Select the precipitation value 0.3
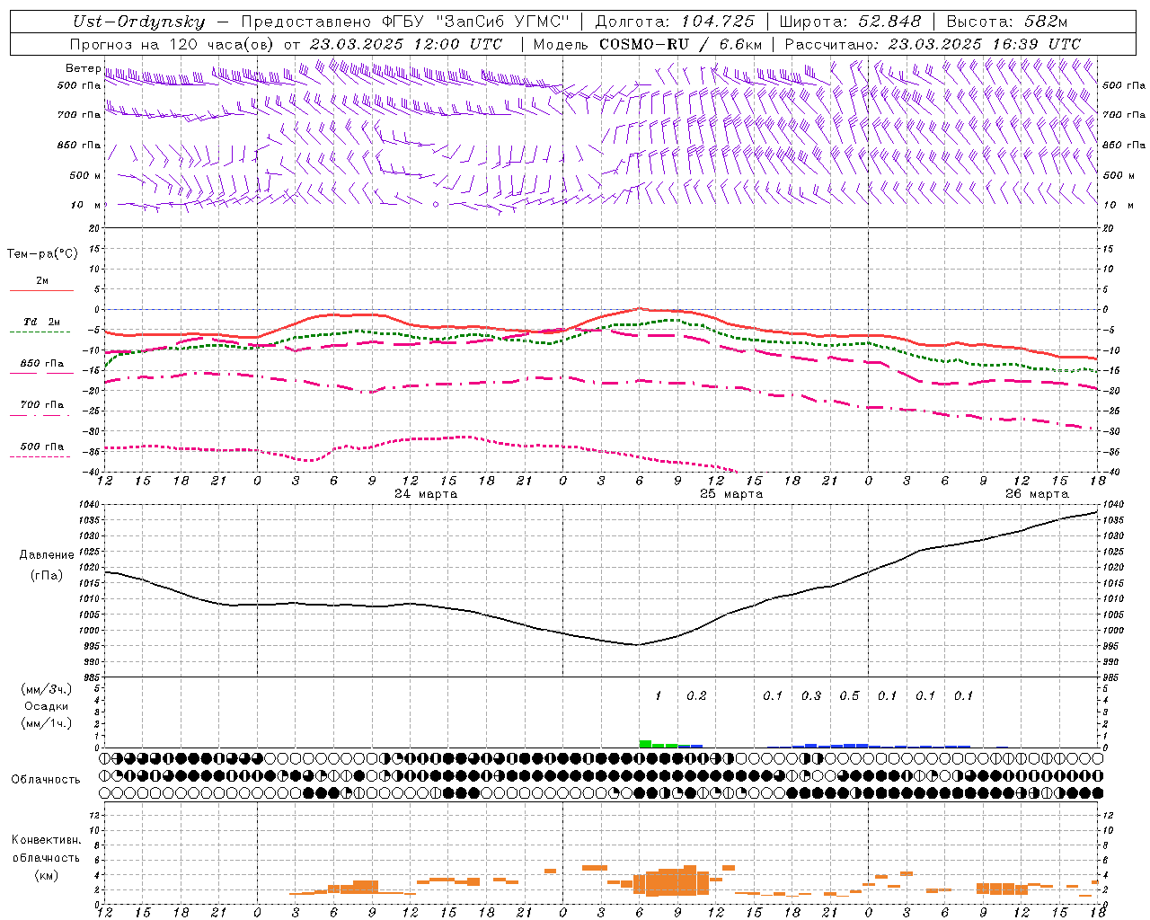The height and width of the screenshot is (920, 1150). coord(811,695)
